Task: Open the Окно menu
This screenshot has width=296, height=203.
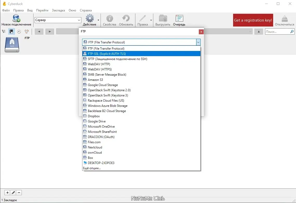Action: tap(72, 10)
